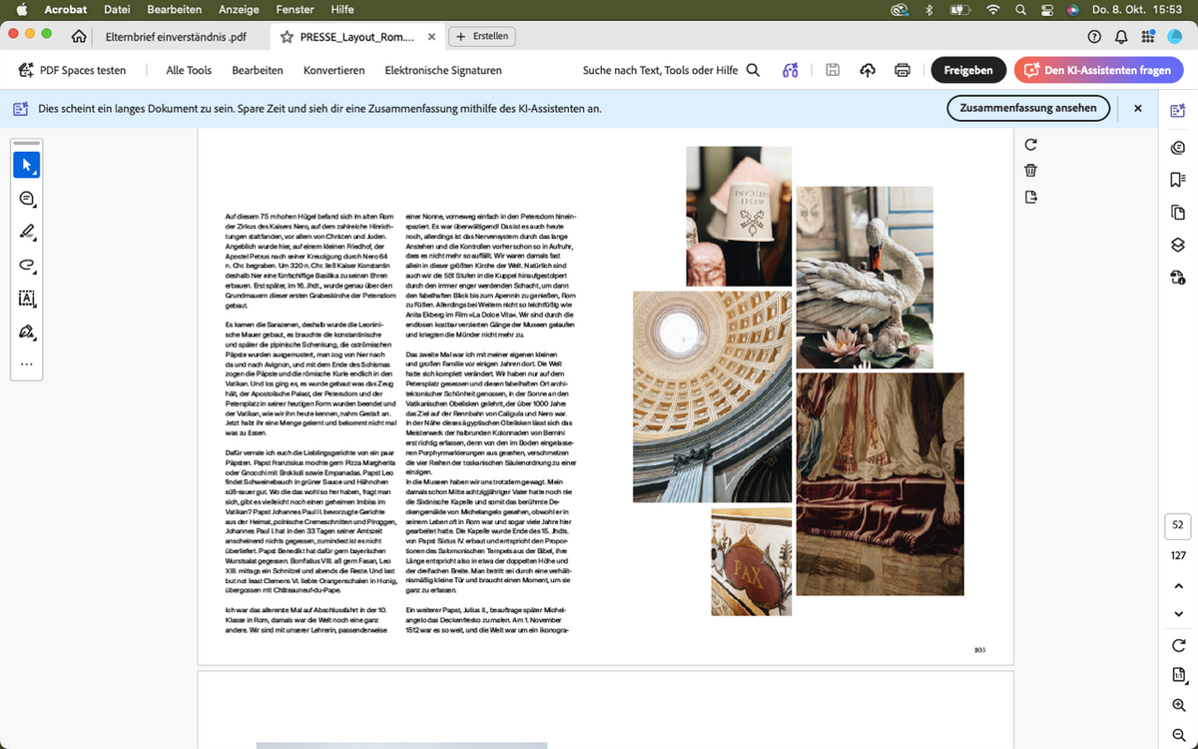Rotate the page with the rotate icon
The image size is (1198, 749).
coord(1031,145)
